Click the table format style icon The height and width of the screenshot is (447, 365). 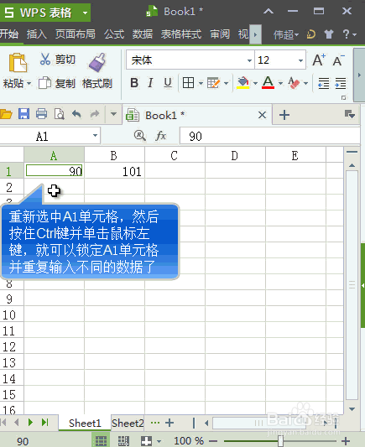[x=213, y=83]
